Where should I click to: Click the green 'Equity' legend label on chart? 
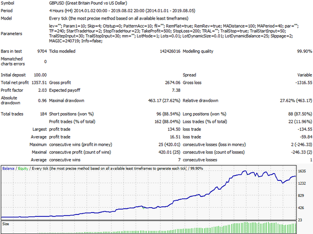[x=23, y=169]
